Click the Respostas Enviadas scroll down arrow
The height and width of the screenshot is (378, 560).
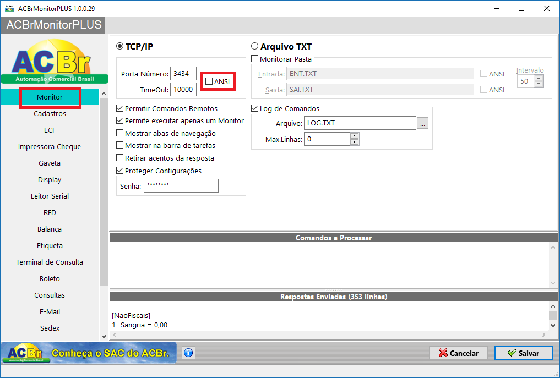click(x=553, y=326)
